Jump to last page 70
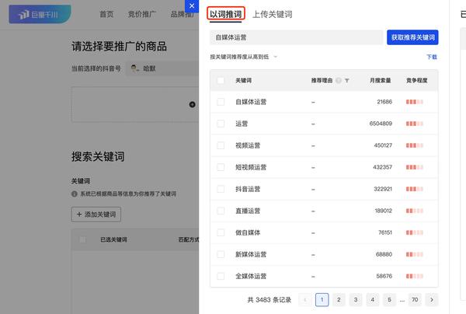Viewport: 466px width, 314px height. click(x=415, y=300)
